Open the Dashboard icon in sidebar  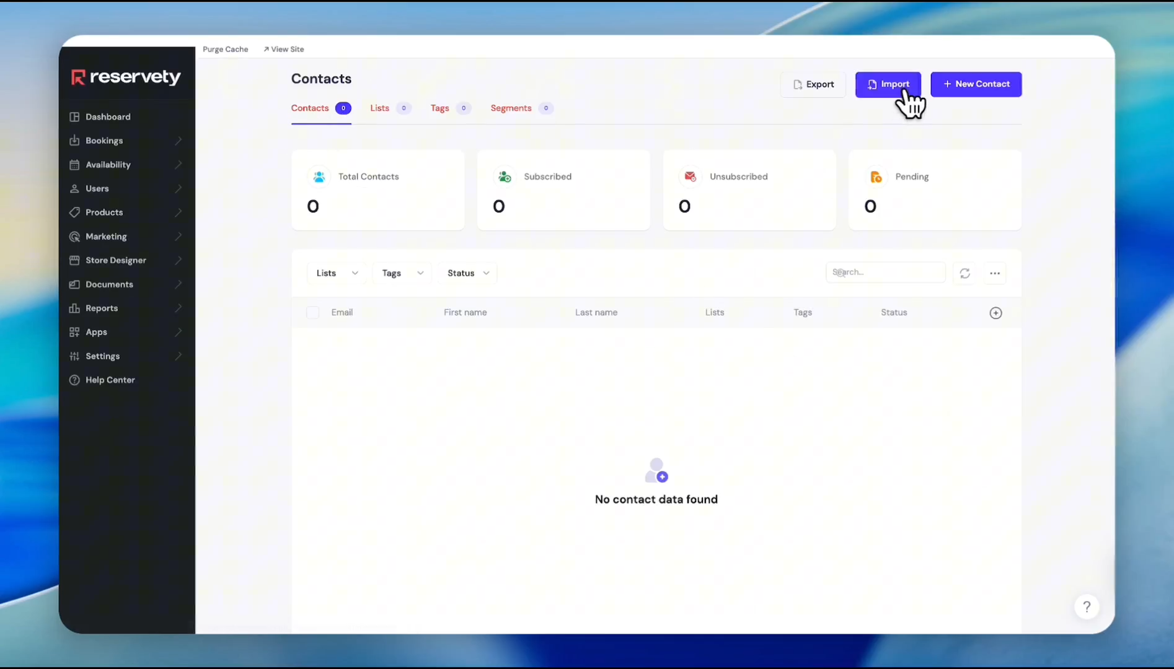[74, 116]
